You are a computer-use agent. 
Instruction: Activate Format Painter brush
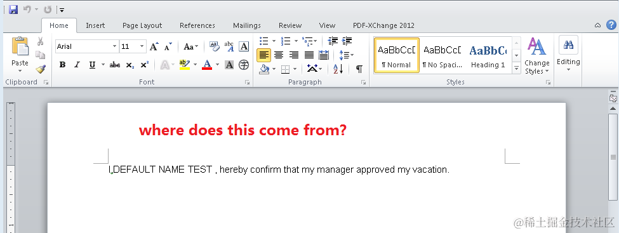point(40,69)
